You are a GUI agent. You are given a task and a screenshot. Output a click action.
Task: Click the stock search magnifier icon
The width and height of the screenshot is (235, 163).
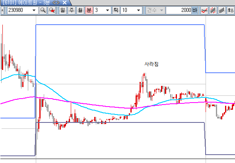[x=43, y=10]
